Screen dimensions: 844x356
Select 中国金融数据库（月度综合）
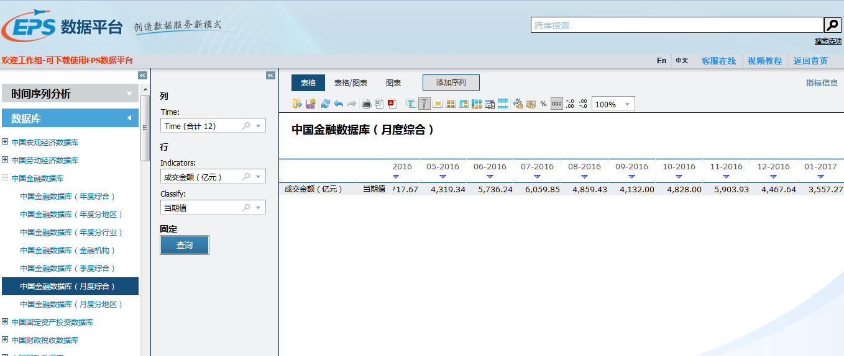(x=70, y=286)
